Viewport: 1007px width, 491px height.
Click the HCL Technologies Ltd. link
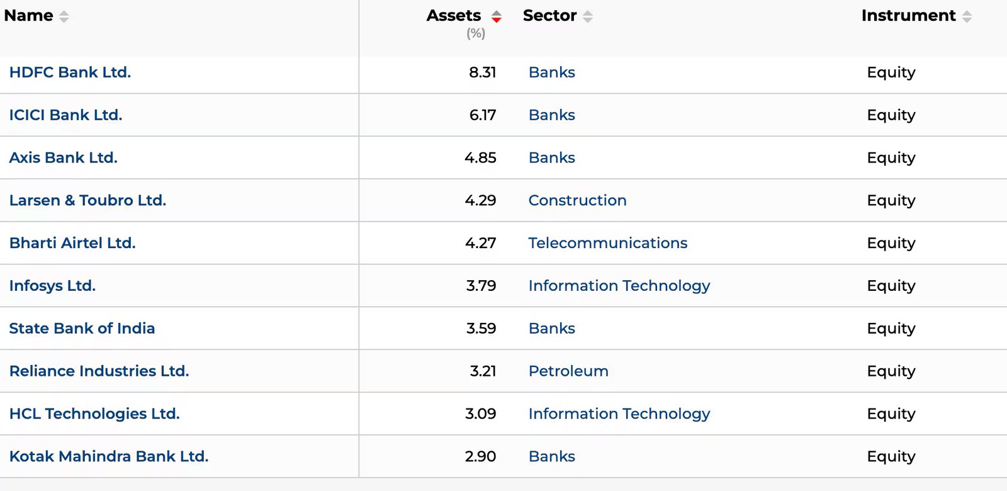(94, 414)
